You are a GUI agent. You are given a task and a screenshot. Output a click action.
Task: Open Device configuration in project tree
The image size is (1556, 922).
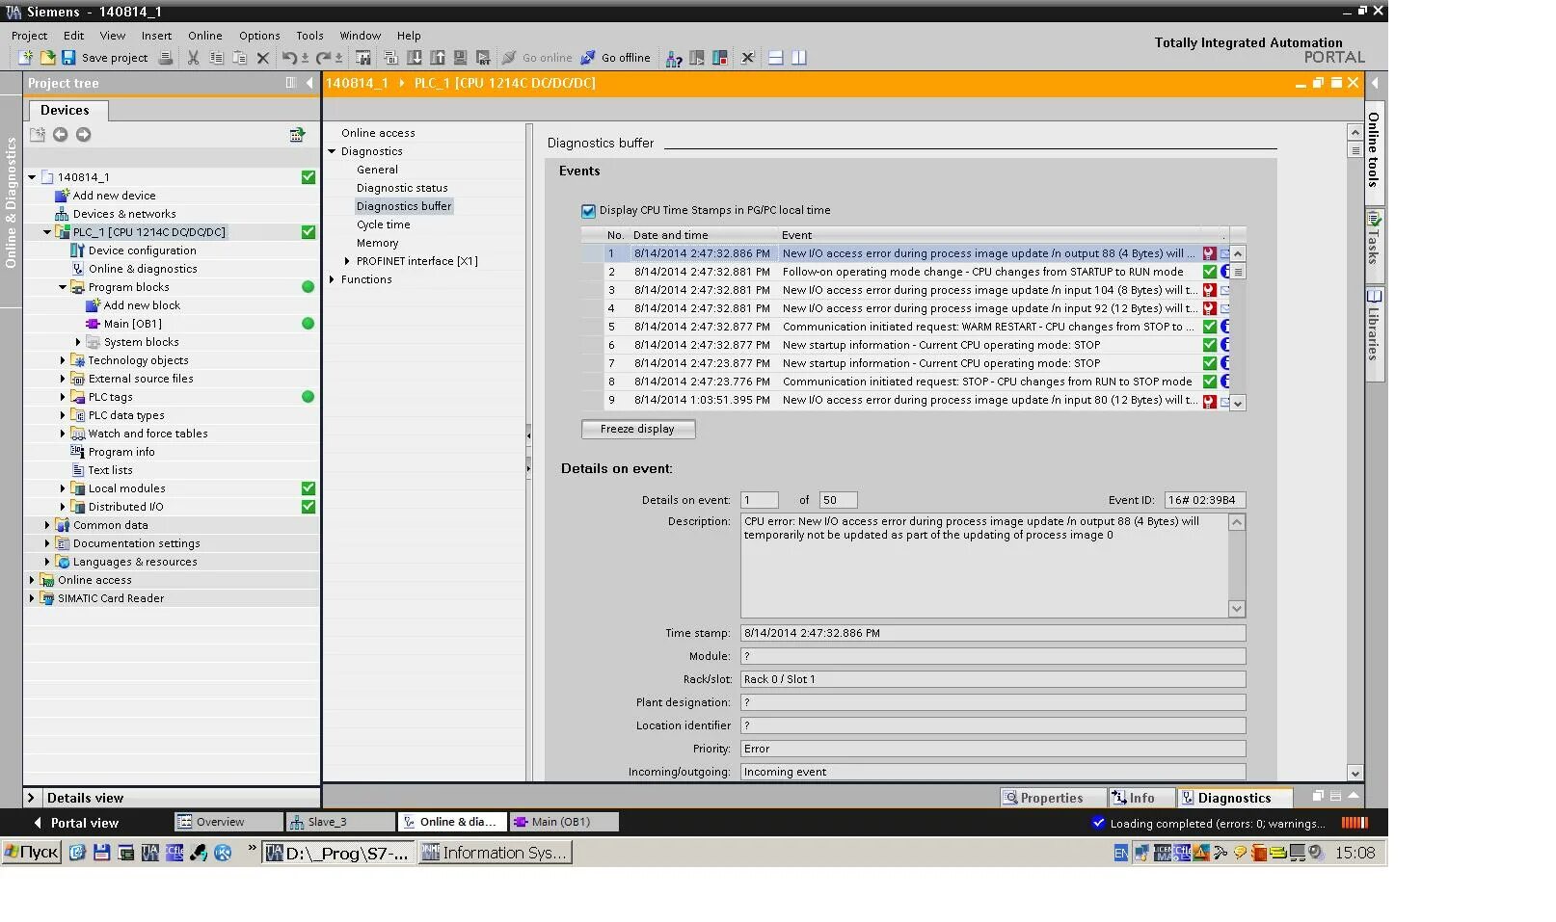pos(142,250)
